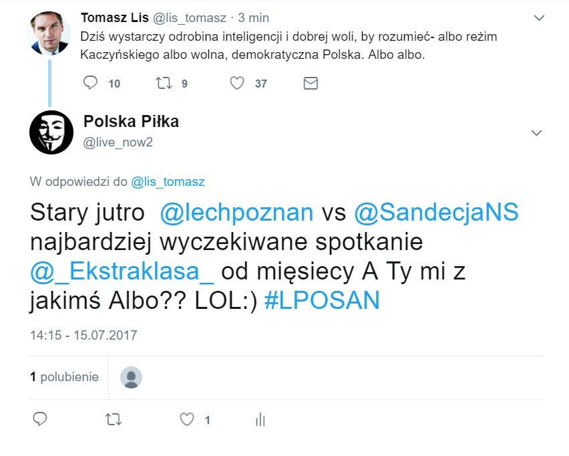The image size is (569, 456).
Task: View tweet activity bar chart icon
Action: (x=260, y=420)
